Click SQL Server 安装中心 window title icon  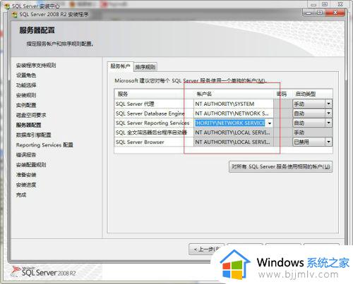coord(7,6)
